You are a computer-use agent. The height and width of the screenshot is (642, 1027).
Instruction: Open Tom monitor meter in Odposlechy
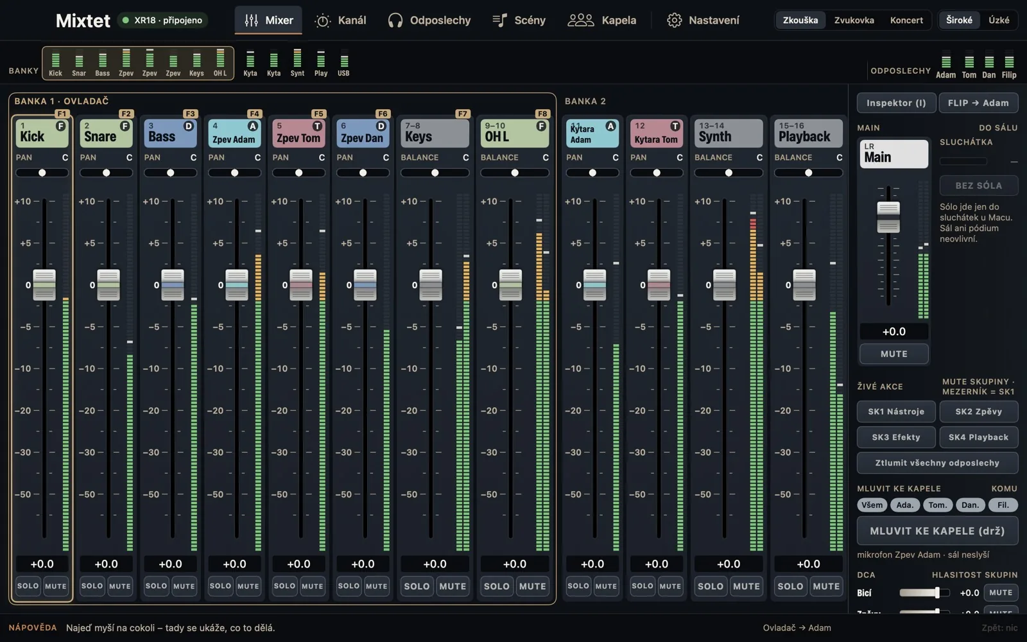pyautogui.click(x=969, y=65)
